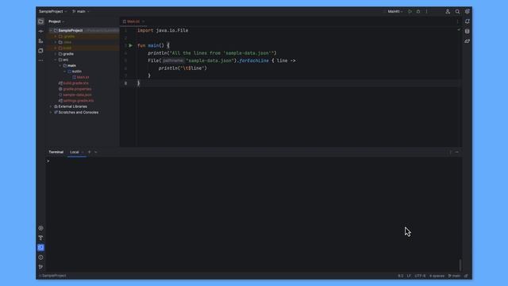The width and height of the screenshot is (508, 286).
Task: Open the main branch dropdown in title bar
Action: (x=80, y=11)
